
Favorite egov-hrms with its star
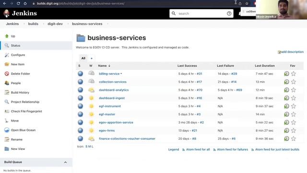tap(293, 130)
